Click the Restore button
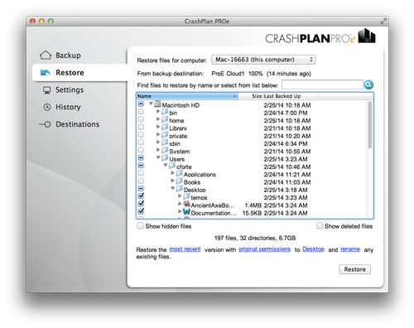Viewport: 414px width, 328px height. (354, 269)
